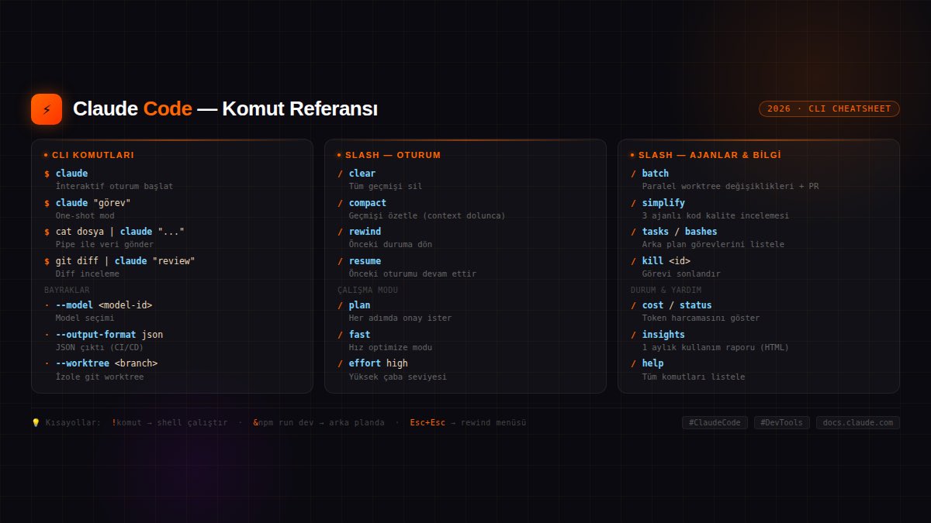Click "Token harcamasını göster" description
The image size is (931, 523).
[701, 318]
